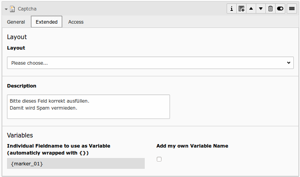Click the Captcha document icon in header
The width and height of the screenshot is (300, 177).
[12, 9]
